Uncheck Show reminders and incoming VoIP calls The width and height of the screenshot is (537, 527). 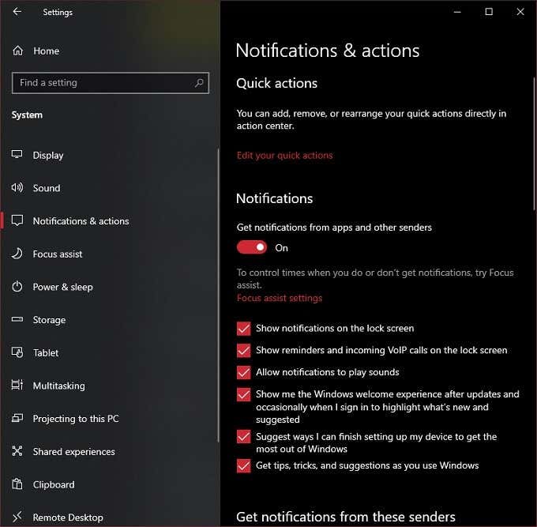pos(243,350)
